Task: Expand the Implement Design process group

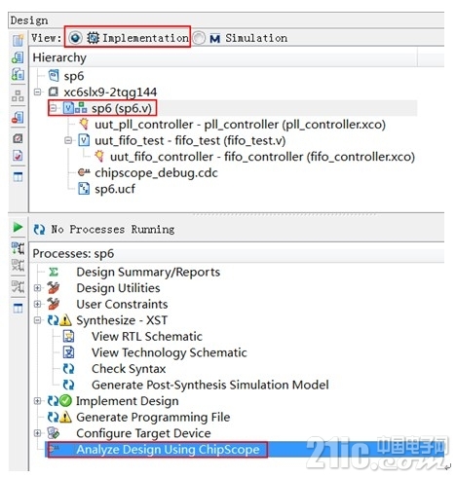Action: [x=38, y=401]
